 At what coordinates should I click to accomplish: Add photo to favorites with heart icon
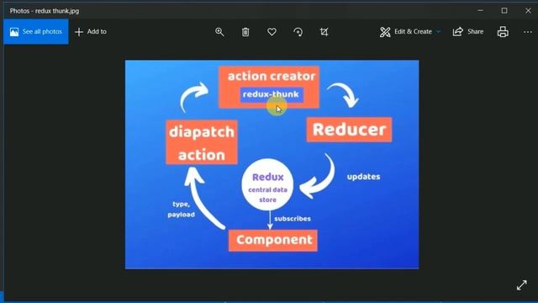(x=272, y=32)
